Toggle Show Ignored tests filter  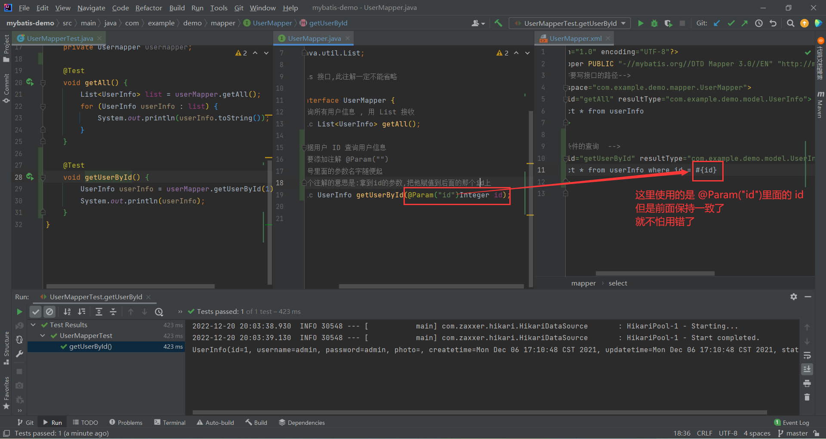click(50, 312)
